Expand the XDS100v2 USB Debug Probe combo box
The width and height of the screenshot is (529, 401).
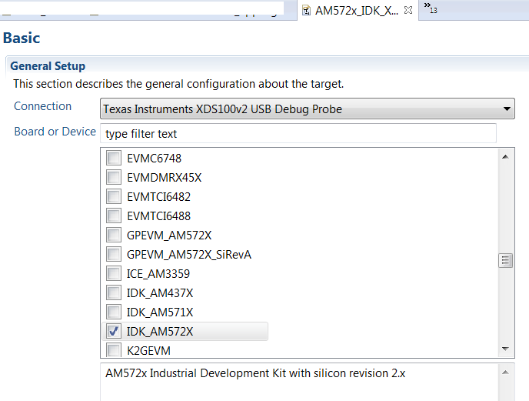pyautogui.click(x=306, y=109)
